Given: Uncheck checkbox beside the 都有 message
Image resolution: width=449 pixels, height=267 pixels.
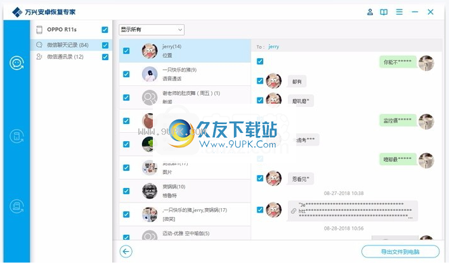Looking at the screenshot, I should 260,81.
